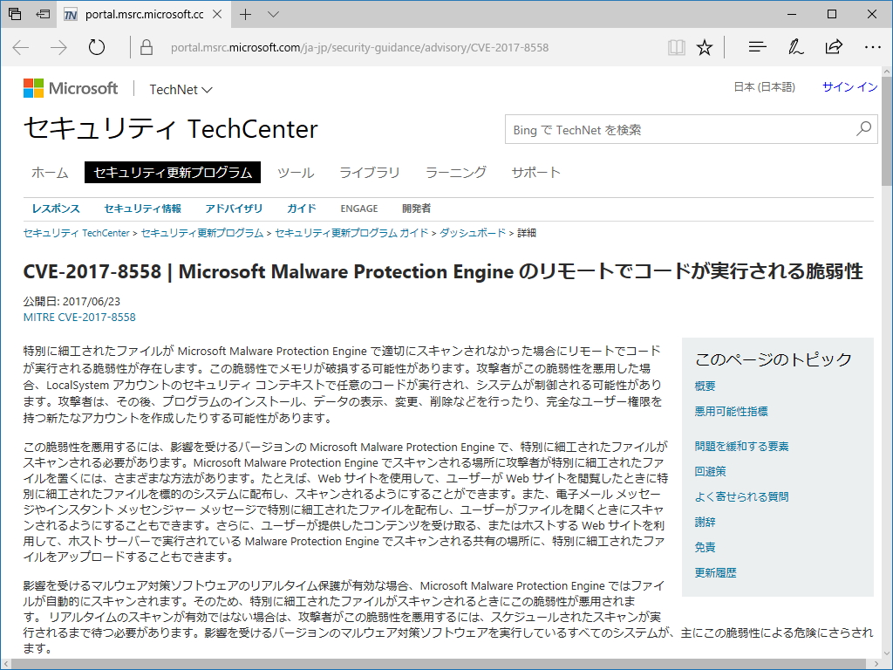Viewport: 893px width, 670px height.
Task: Navigate back using the browser back arrow
Action: (x=21, y=47)
